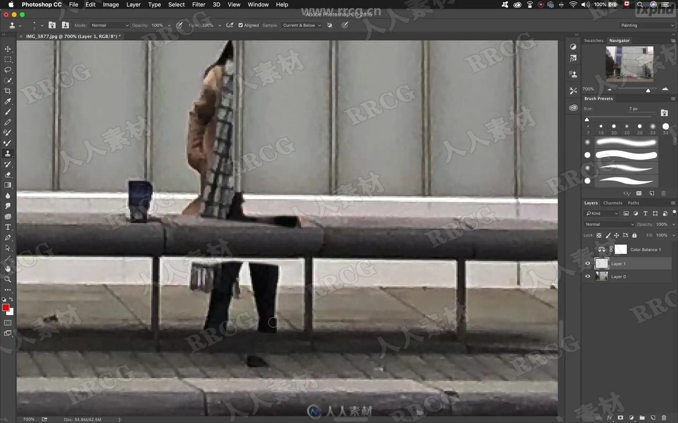Open the Filter menu
678x423 pixels.
coord(198,5)
